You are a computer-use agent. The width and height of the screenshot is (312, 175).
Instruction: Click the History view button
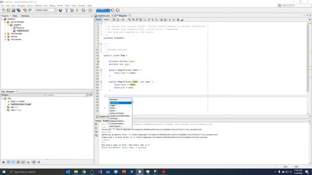pos(107,19)
